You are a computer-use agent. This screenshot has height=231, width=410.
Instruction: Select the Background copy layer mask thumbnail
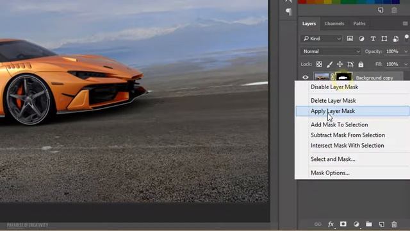343,77
